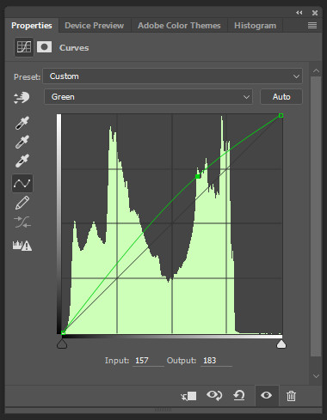Switch to the Histogram tab
Image resolution: width=327 pixels, height=420 pixels.
(x=255, y=26)
